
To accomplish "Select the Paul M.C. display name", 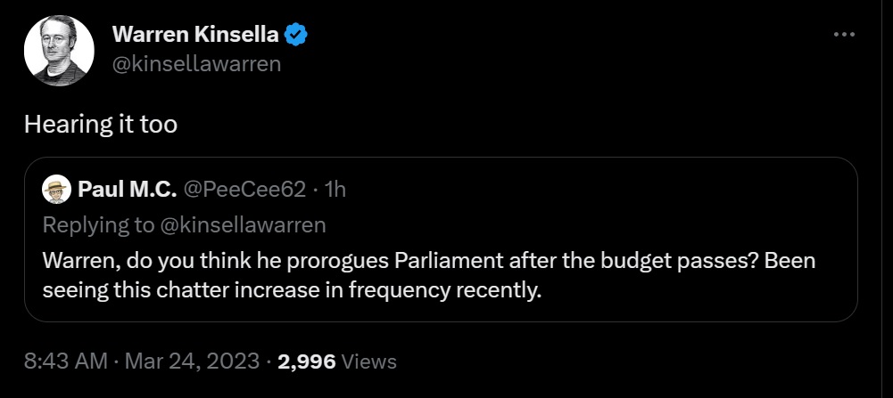I will coord(127,189).
